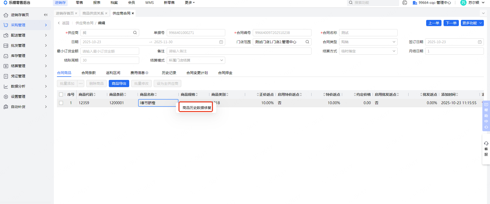
Task: Sort by 商品代码 column header
Action: [x=87, y=94]
